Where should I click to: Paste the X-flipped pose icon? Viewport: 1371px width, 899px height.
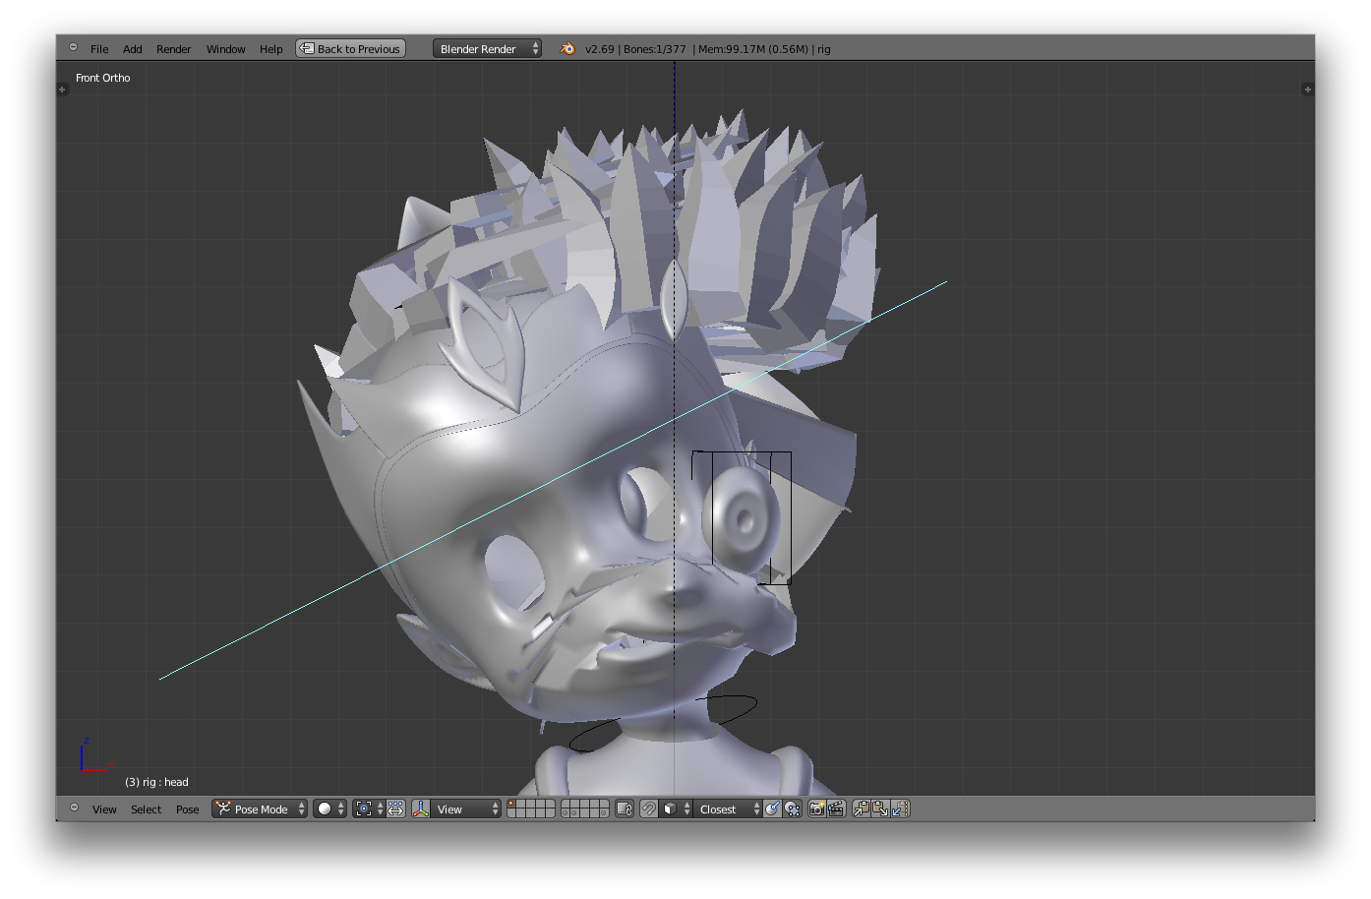click(901, 809)
